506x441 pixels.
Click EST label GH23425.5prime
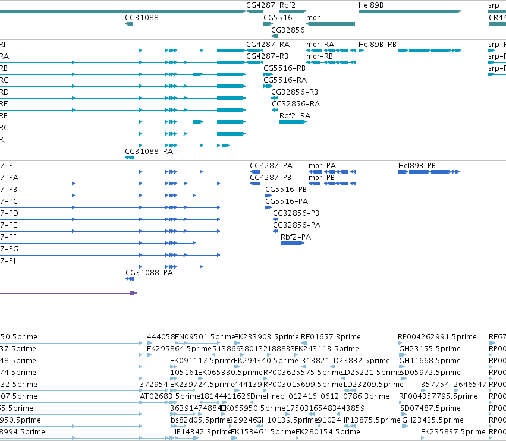(432, 420)
